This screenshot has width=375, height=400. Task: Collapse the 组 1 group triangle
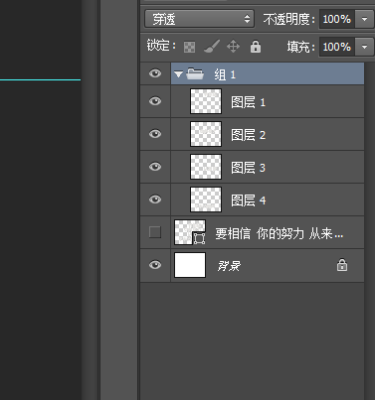[179, 74]
